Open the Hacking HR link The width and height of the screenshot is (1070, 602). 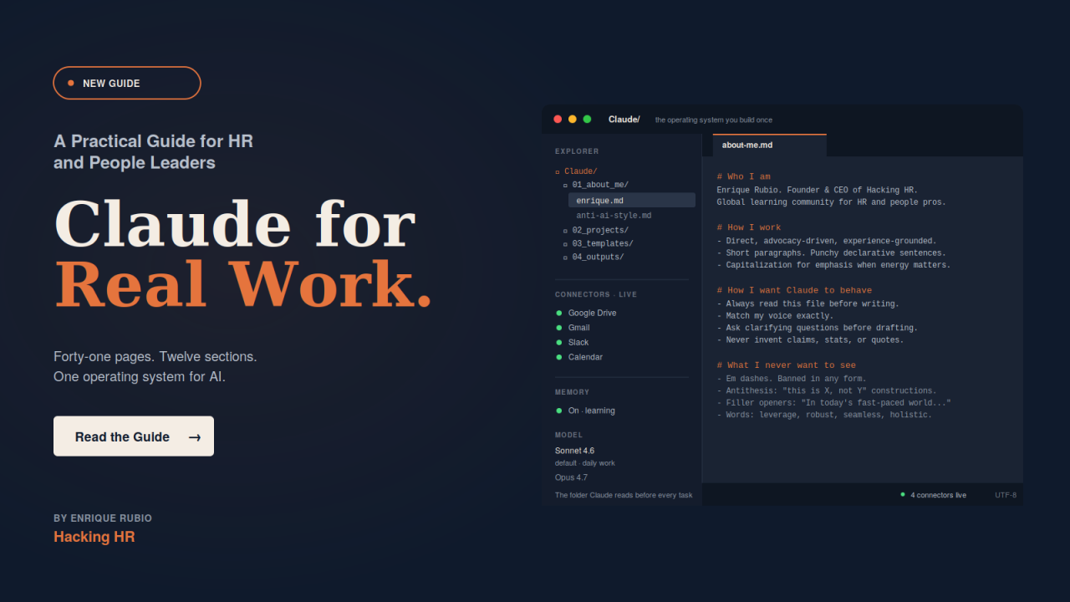click(x=94, y=537)
